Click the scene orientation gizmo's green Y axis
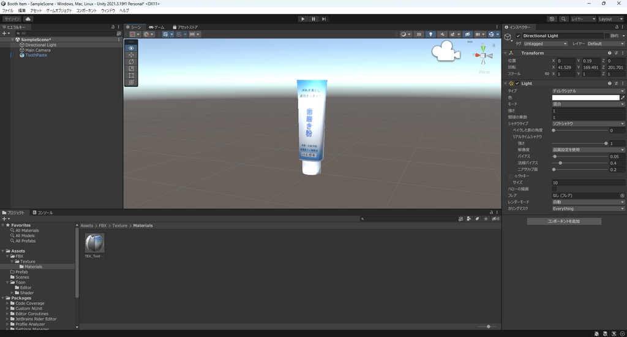 click(483, 48)
